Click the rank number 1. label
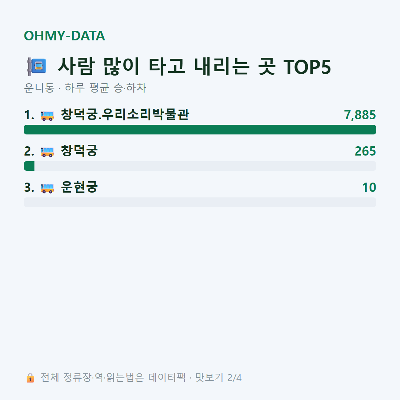The height and width of the screenshot is (400, 400). coord(29,115)
